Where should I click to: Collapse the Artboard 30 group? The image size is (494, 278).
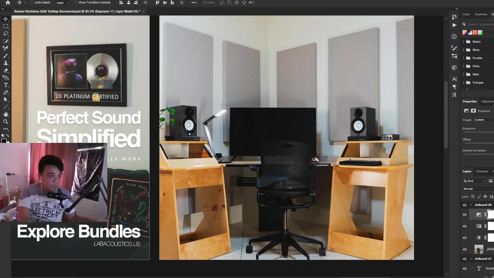470,205
